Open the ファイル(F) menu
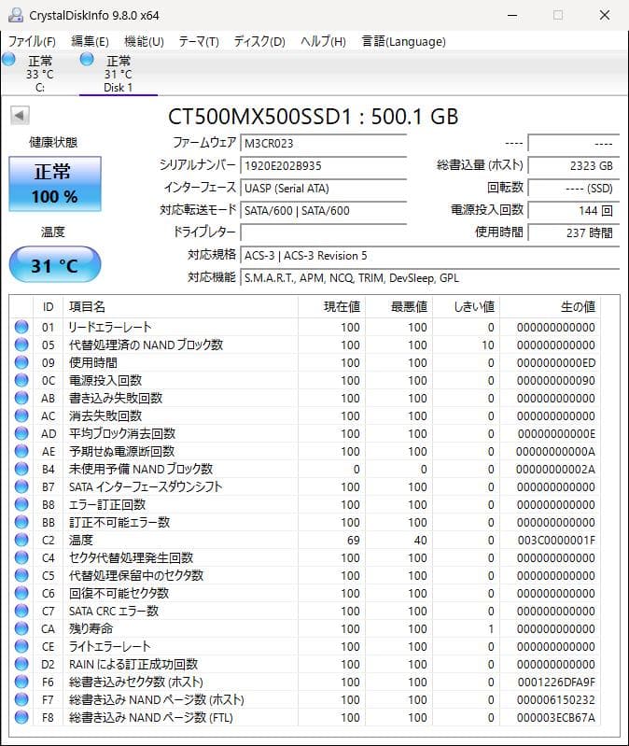 [x=32, y=41]
